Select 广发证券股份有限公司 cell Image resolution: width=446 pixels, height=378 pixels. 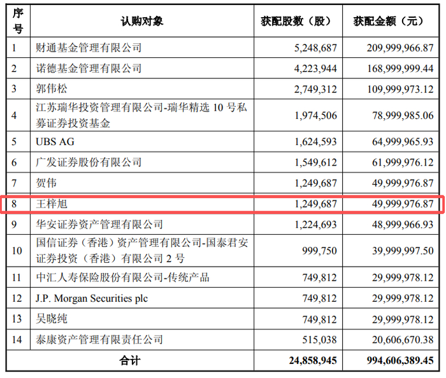(x=89, y=162)
